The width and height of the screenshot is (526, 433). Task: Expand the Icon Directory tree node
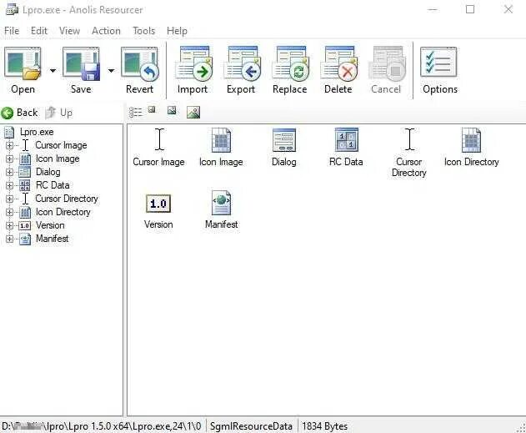click(10, 212)
